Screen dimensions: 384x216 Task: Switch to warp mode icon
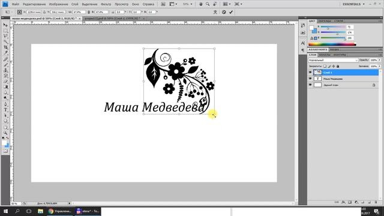[215, 12]
